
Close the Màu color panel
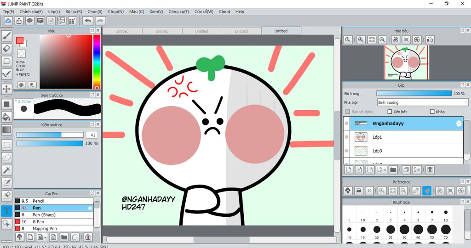(98, 30)
